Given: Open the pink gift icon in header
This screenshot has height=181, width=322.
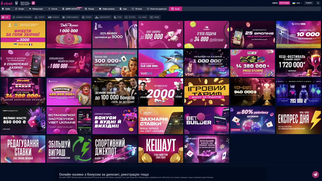Looking at the screenshot, I should (33, 3).
